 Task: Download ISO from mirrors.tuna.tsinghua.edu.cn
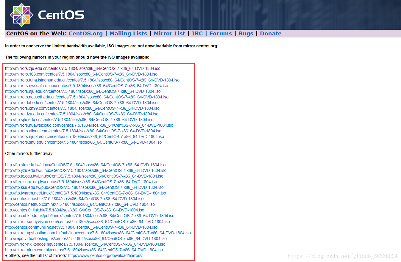coord(92,80)
